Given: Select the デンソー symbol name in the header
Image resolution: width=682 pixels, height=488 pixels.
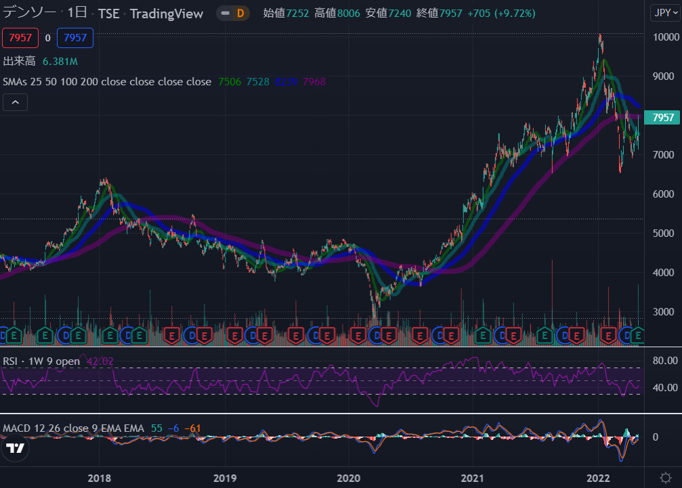Looking at the screenshot, I should (29, 13).
